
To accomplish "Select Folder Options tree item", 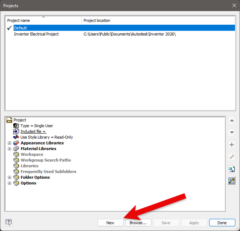I will tap(35, 177).
